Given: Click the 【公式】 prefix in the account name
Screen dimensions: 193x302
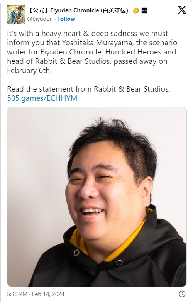Looking at the screenshot, I should coord(38,10).
